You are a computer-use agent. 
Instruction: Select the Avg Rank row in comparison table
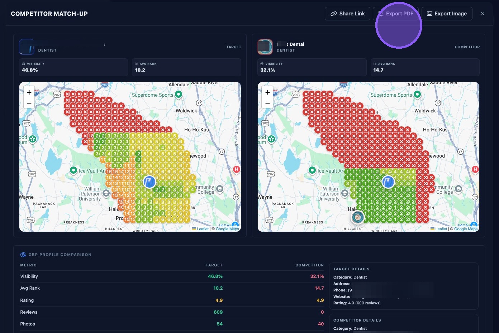coord(172,288)
